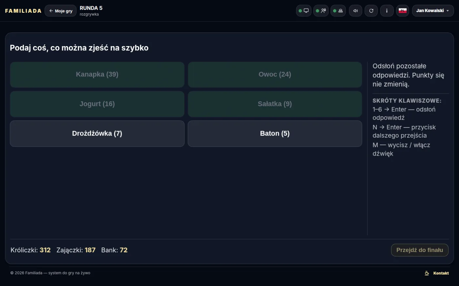The height and width of the screenshot is (286, 459).
Task: Click the Zajączki score 187
Action: click(x=90, y=250)
